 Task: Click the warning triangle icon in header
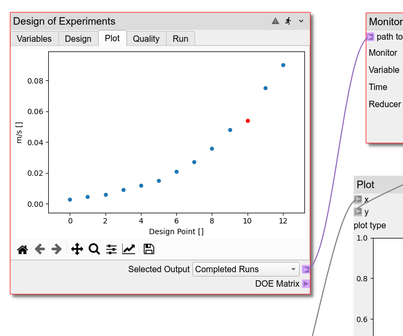275,21
